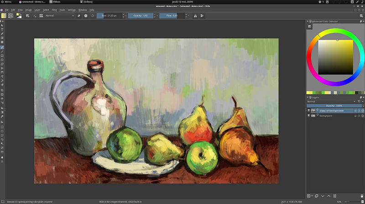365x204 pixels.
Task: Choose the Ellipse shape tool
Action: coord(2,60)
